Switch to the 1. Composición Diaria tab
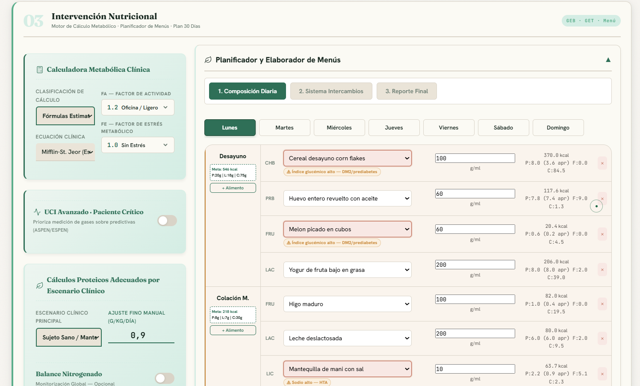640x386 pixels. [x=248, y=91]
